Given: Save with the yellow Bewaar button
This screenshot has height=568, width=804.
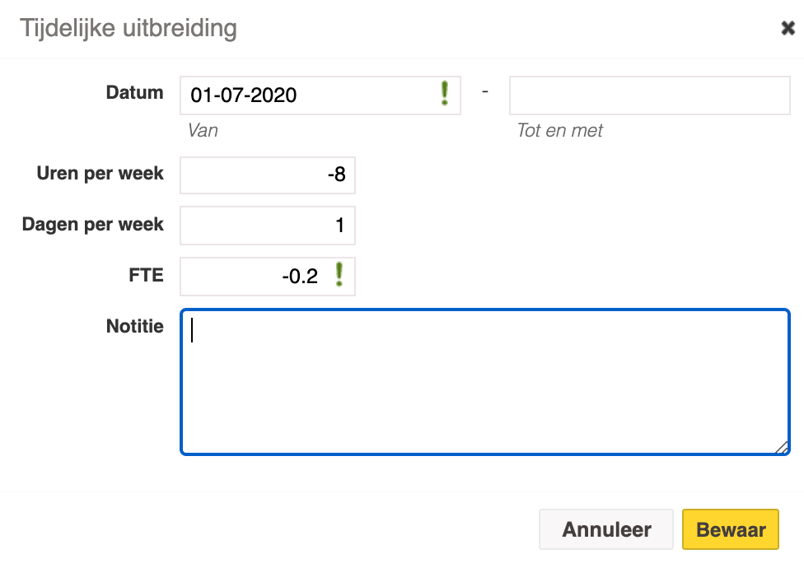Looking at the screenshot, I should 730,529.
